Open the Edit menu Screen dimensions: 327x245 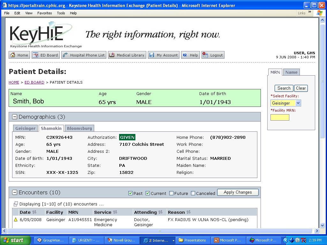17,13
